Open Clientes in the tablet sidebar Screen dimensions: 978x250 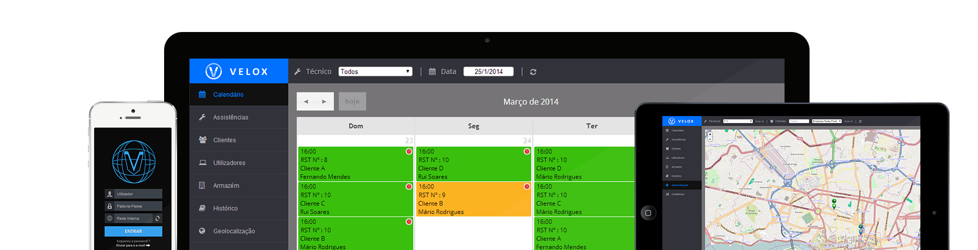(681, 149)
